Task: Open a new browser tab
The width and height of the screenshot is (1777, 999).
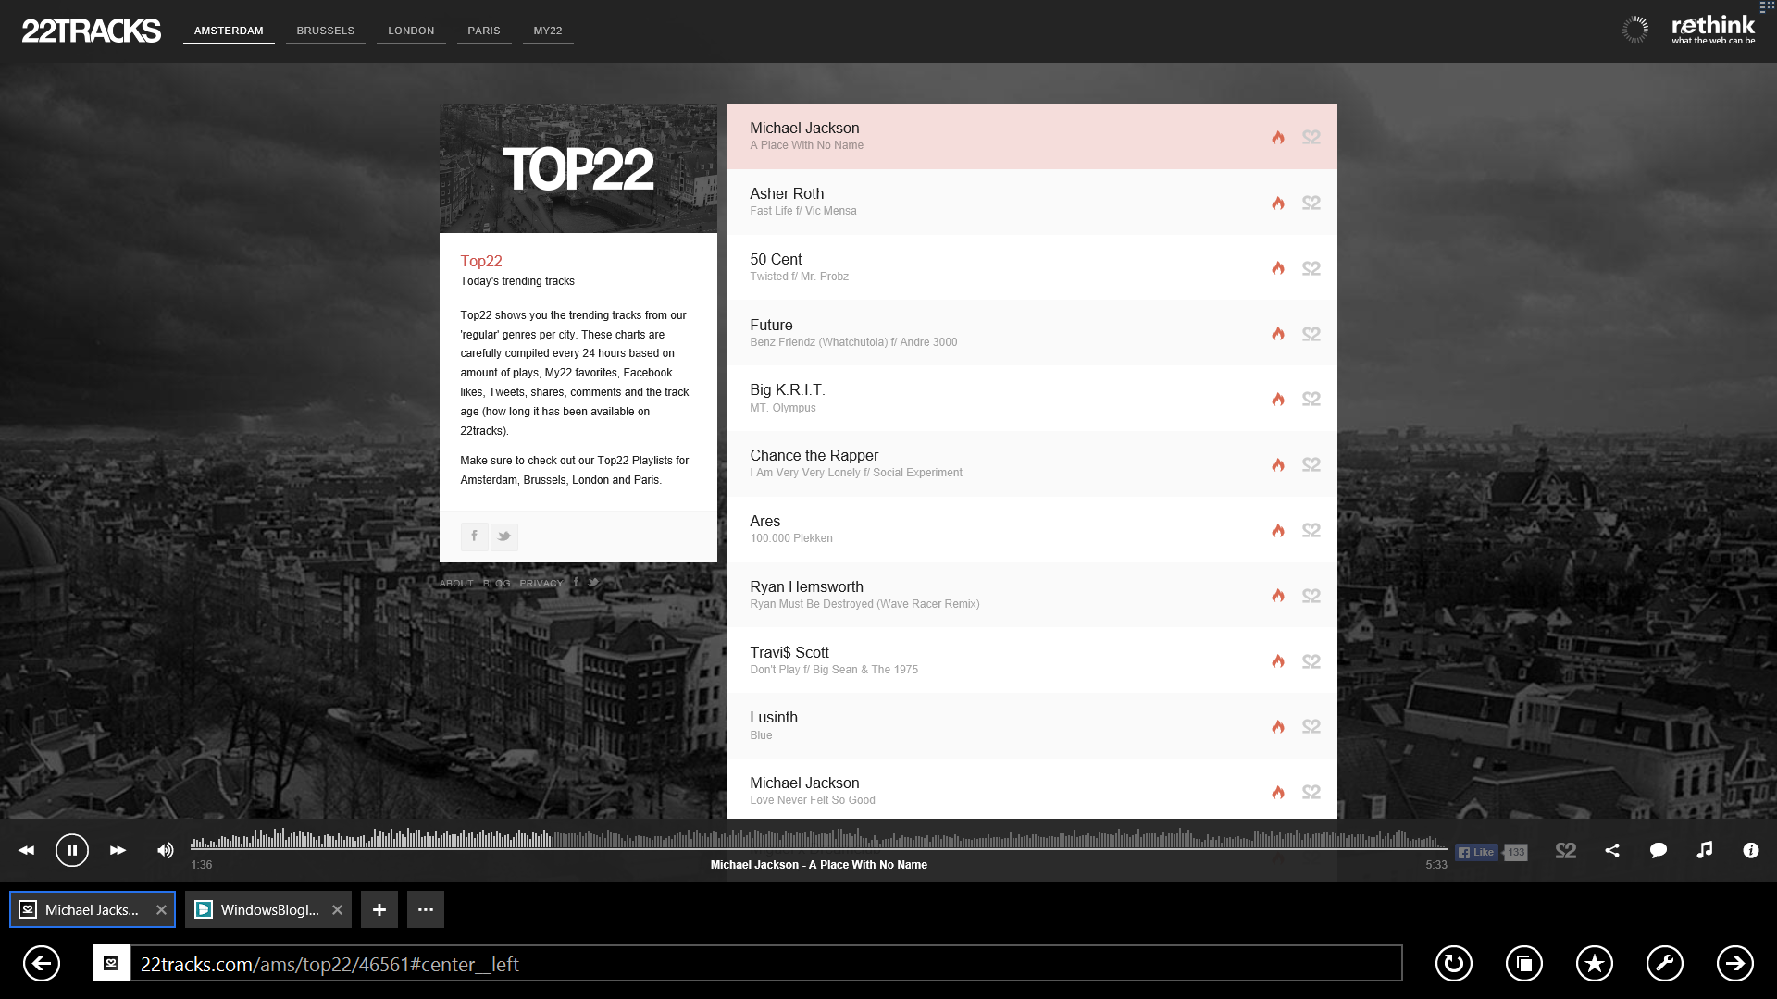Action: [x=379, y=910]
